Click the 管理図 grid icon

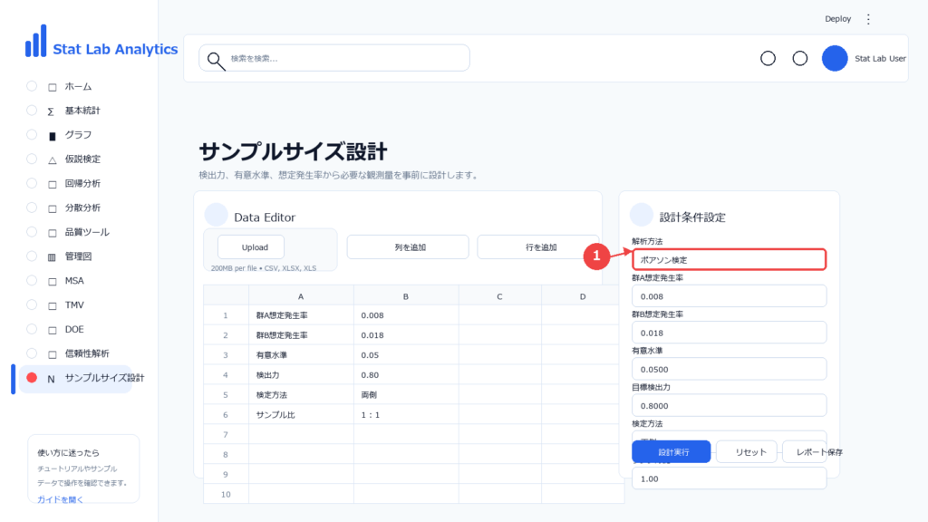click(52, 256)
